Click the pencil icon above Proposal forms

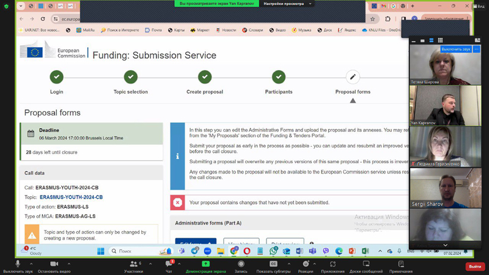(x=353, y=77)
